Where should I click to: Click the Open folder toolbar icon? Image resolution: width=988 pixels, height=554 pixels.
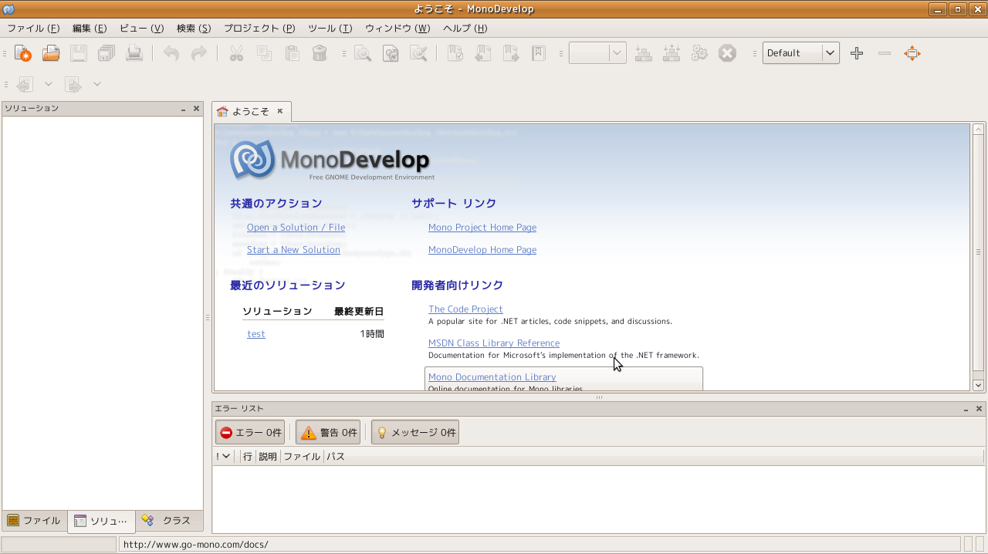pyautogui.click(x=51, y=53)
